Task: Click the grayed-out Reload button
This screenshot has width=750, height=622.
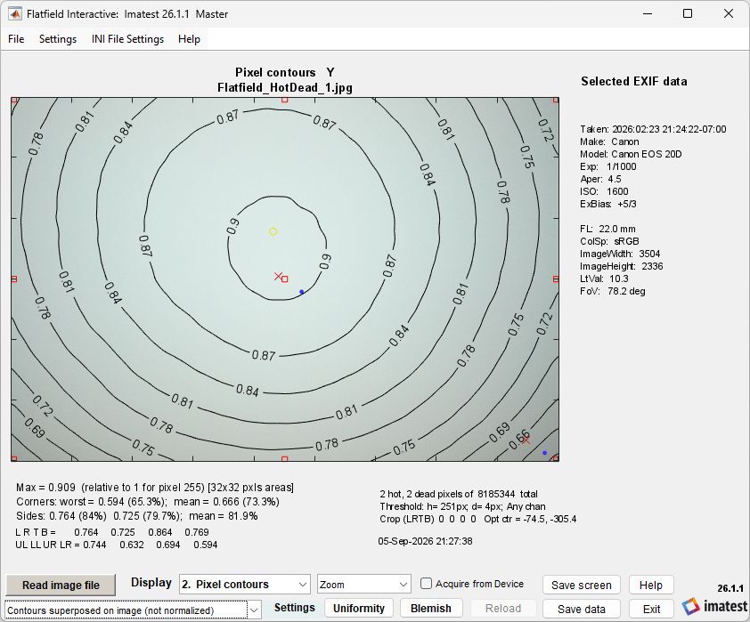Action: pos(503,608)
